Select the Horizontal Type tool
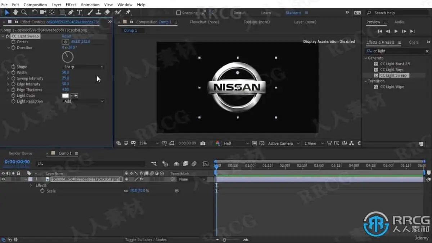The height and width of the screenshot is (243, 432). coord(80,12)
